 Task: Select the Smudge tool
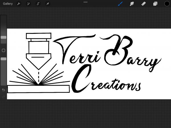[132, 4]
